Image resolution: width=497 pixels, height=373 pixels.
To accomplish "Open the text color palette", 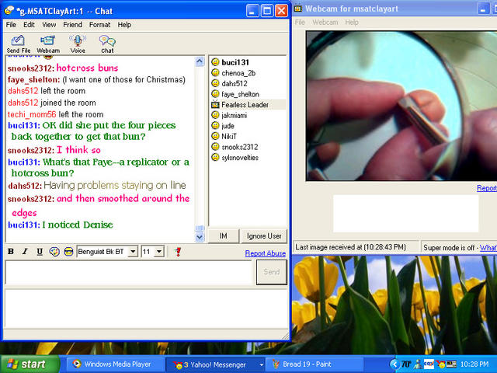I will [54, 252].
